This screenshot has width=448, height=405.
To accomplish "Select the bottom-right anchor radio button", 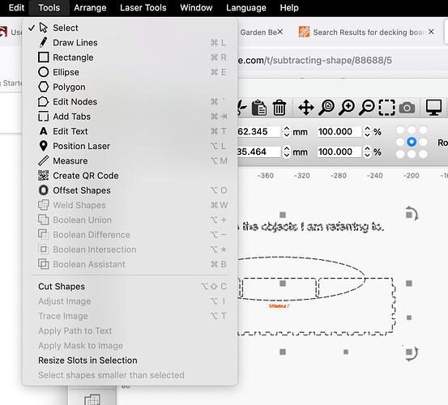I will pyautogui.click(x=423, y=154).
